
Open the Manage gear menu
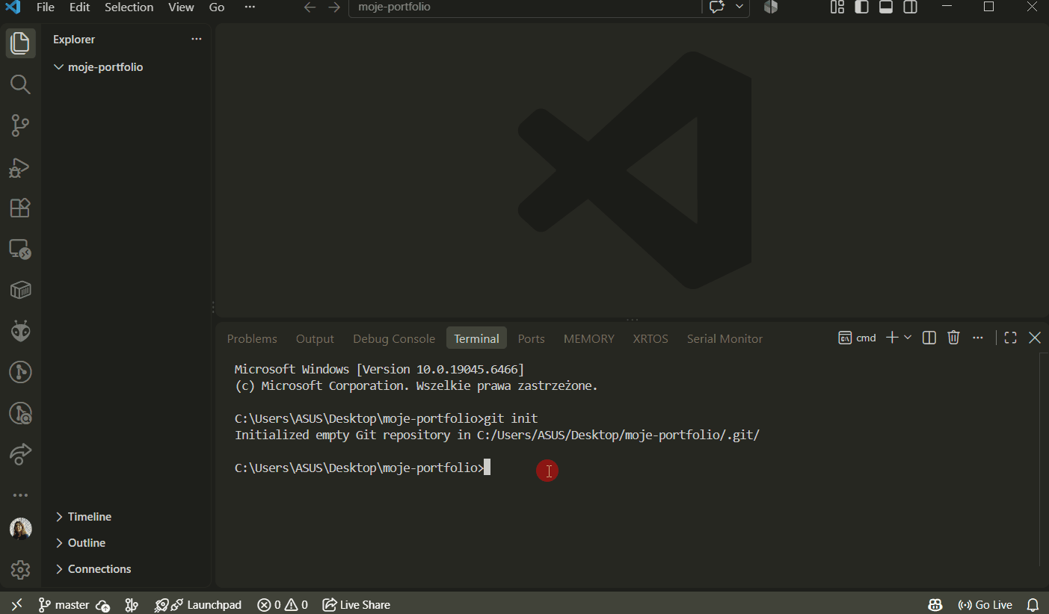(x=20, y=570)
